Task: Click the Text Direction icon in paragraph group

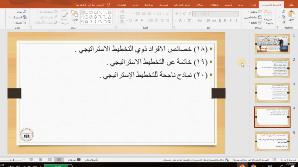Action: tap(122, 12)
